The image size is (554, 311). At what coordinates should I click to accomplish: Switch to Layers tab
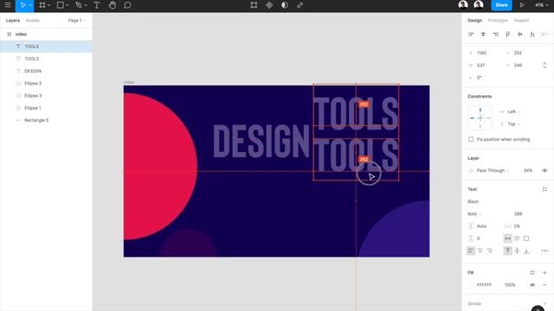pos(13,21)
